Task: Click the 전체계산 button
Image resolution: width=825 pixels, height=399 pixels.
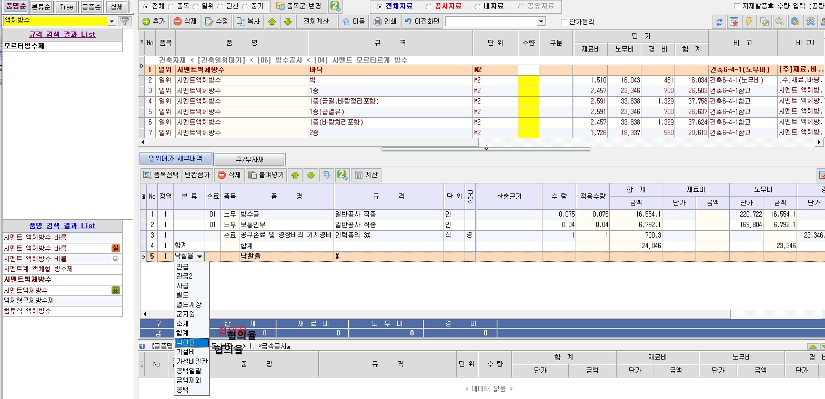Action: (316, 22)
